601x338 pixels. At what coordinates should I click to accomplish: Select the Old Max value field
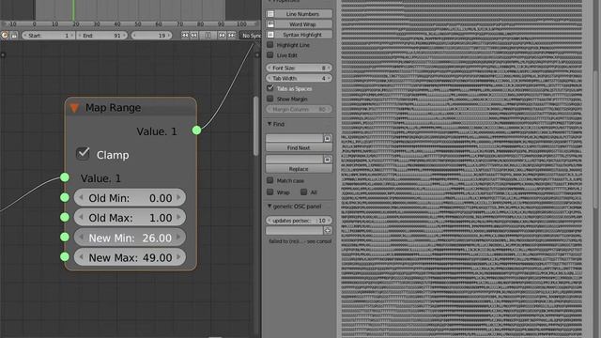(130, 217)
